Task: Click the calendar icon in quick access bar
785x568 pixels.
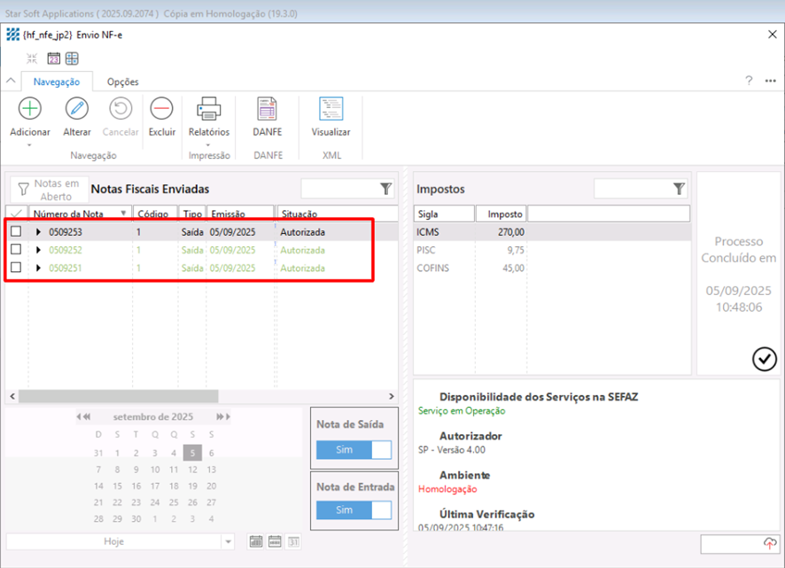Action: (x=53, y=58)
